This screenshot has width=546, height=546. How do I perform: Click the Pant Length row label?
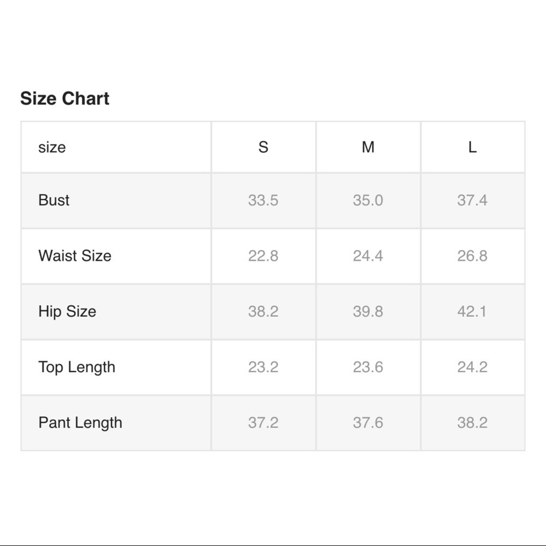(x=80, y=423)
